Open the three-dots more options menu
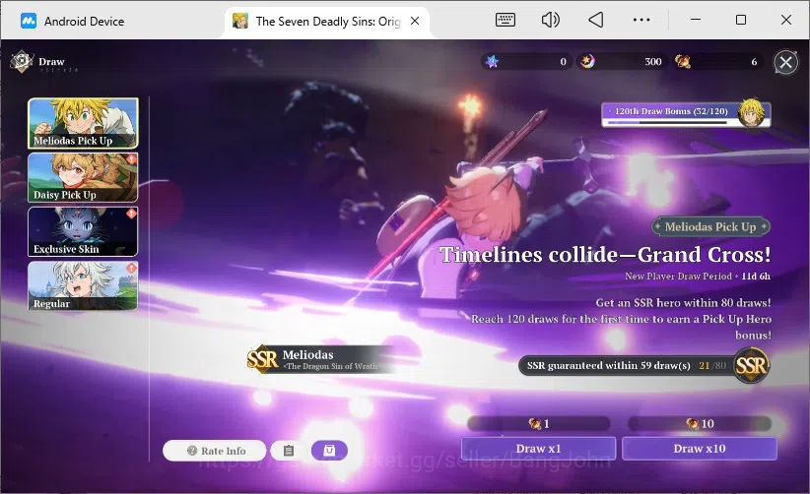This screenshot has width=810, height=494. tap(641, 20)
